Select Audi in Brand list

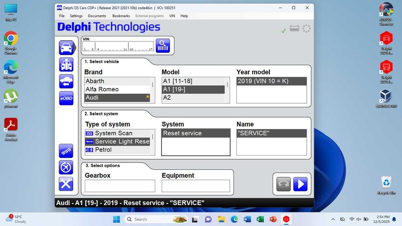[117, 97]
